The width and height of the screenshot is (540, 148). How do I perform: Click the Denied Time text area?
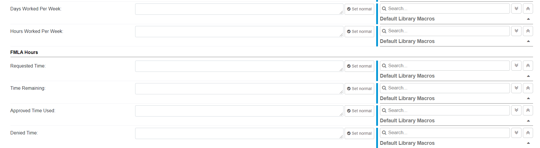coord(239,133)
